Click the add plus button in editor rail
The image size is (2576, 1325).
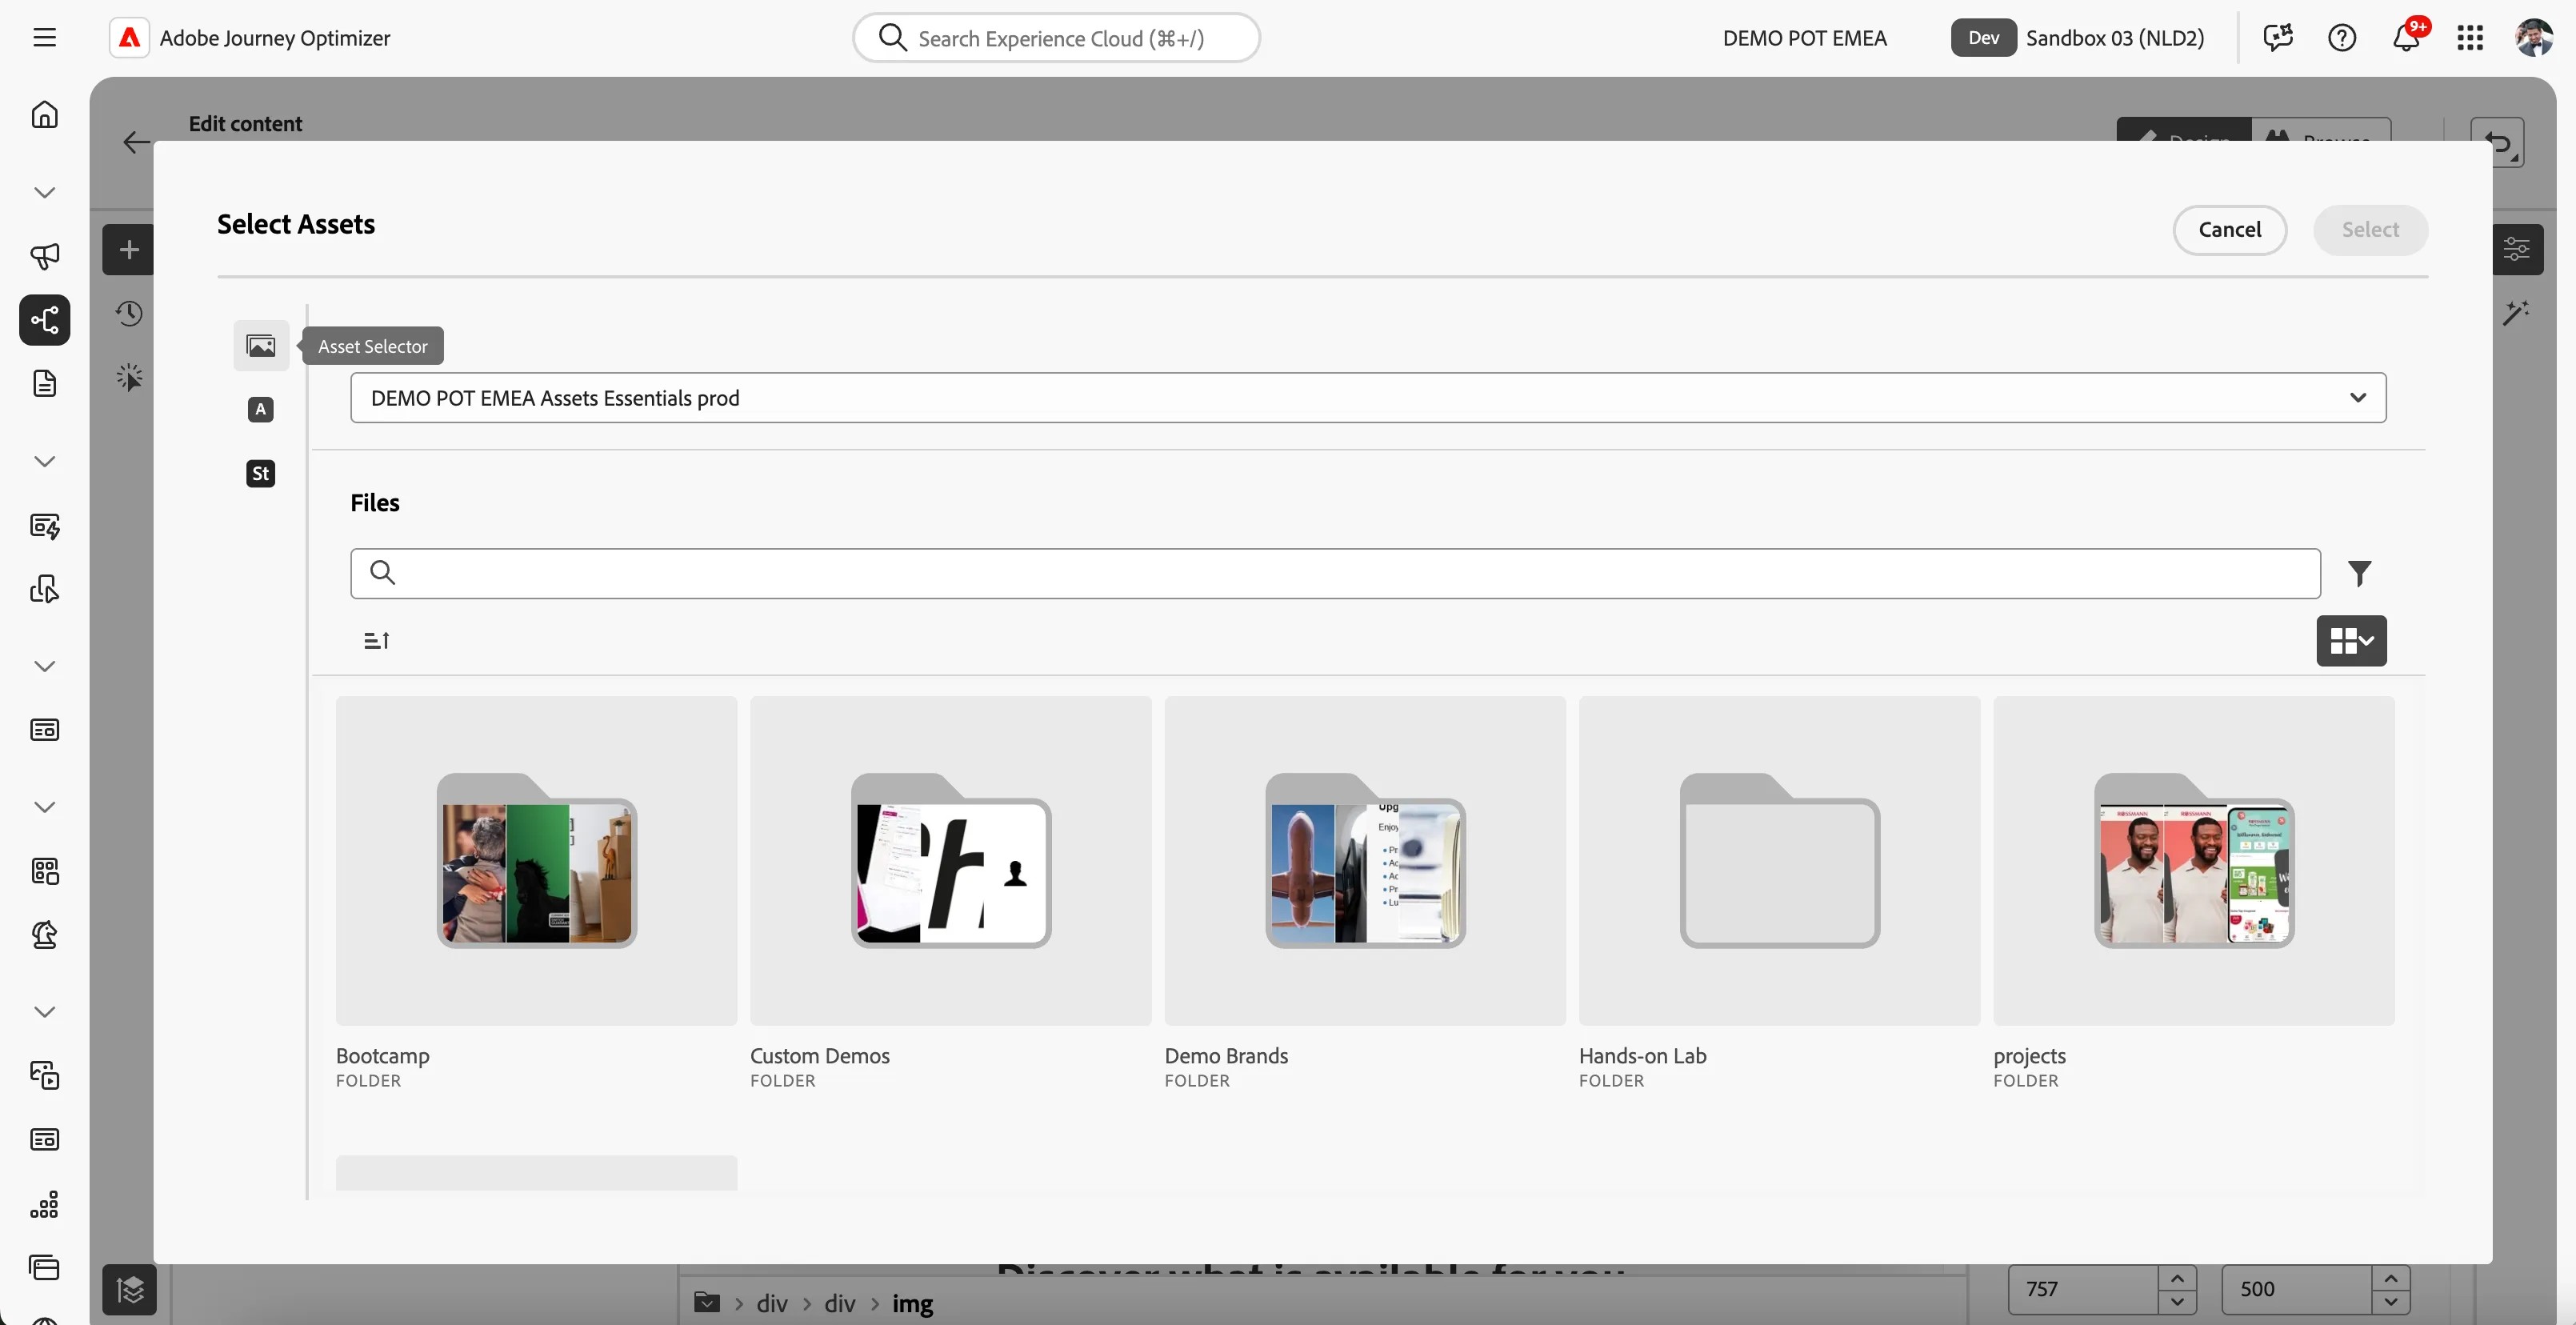[128, 249]
